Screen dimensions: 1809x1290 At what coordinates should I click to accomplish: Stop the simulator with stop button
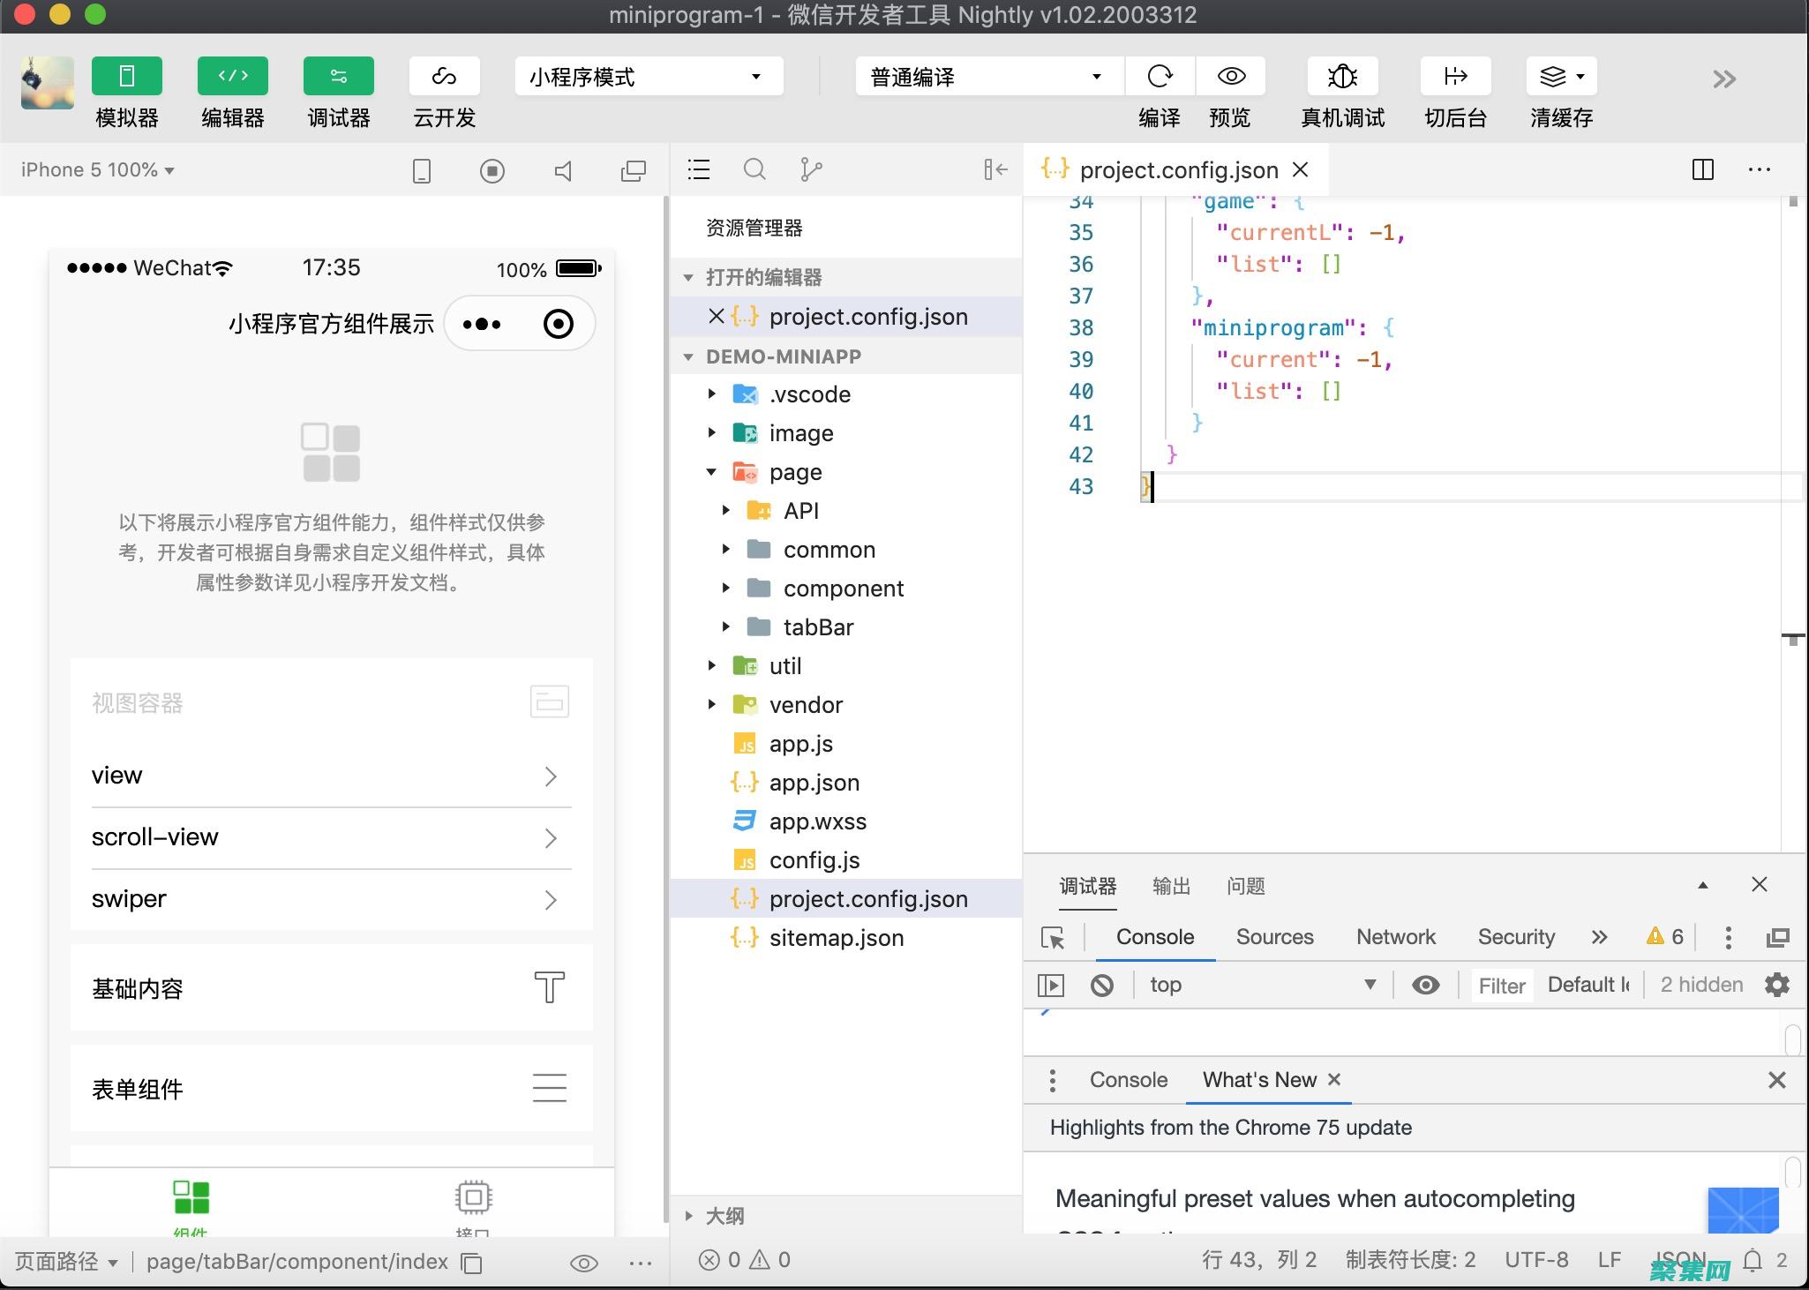click(x=492, y=169)
